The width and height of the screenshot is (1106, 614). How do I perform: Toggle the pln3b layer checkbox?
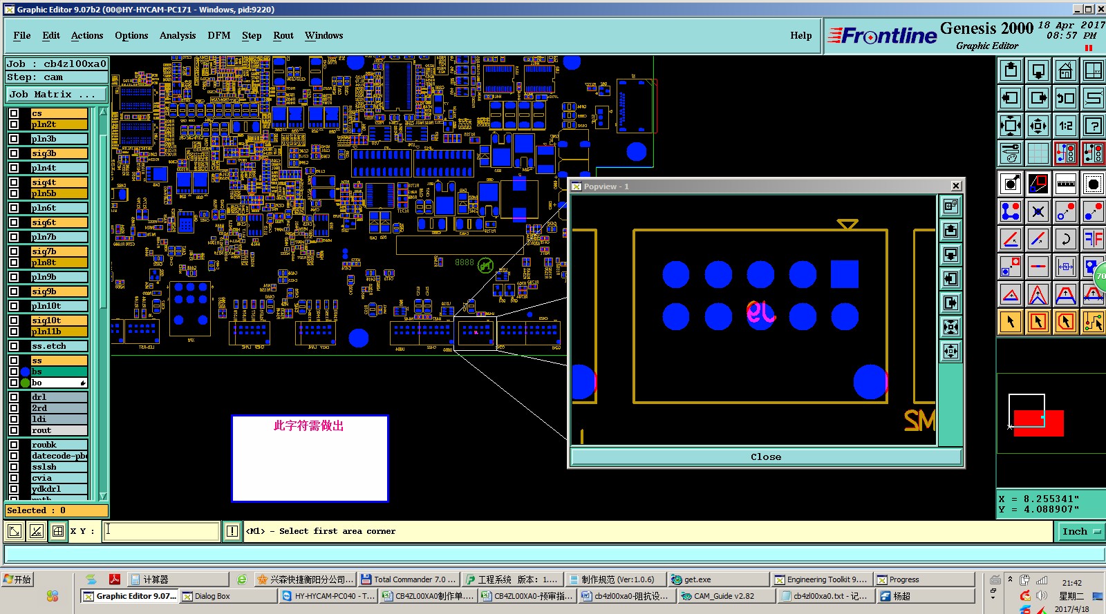[x=14, y=139]
